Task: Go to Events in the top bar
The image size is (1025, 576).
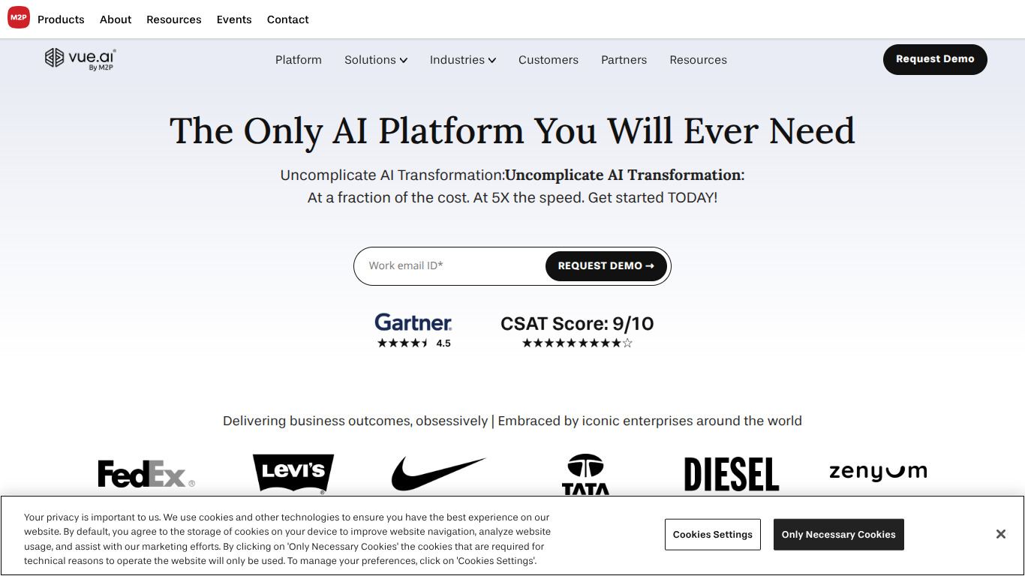Action: click(234, 19)
